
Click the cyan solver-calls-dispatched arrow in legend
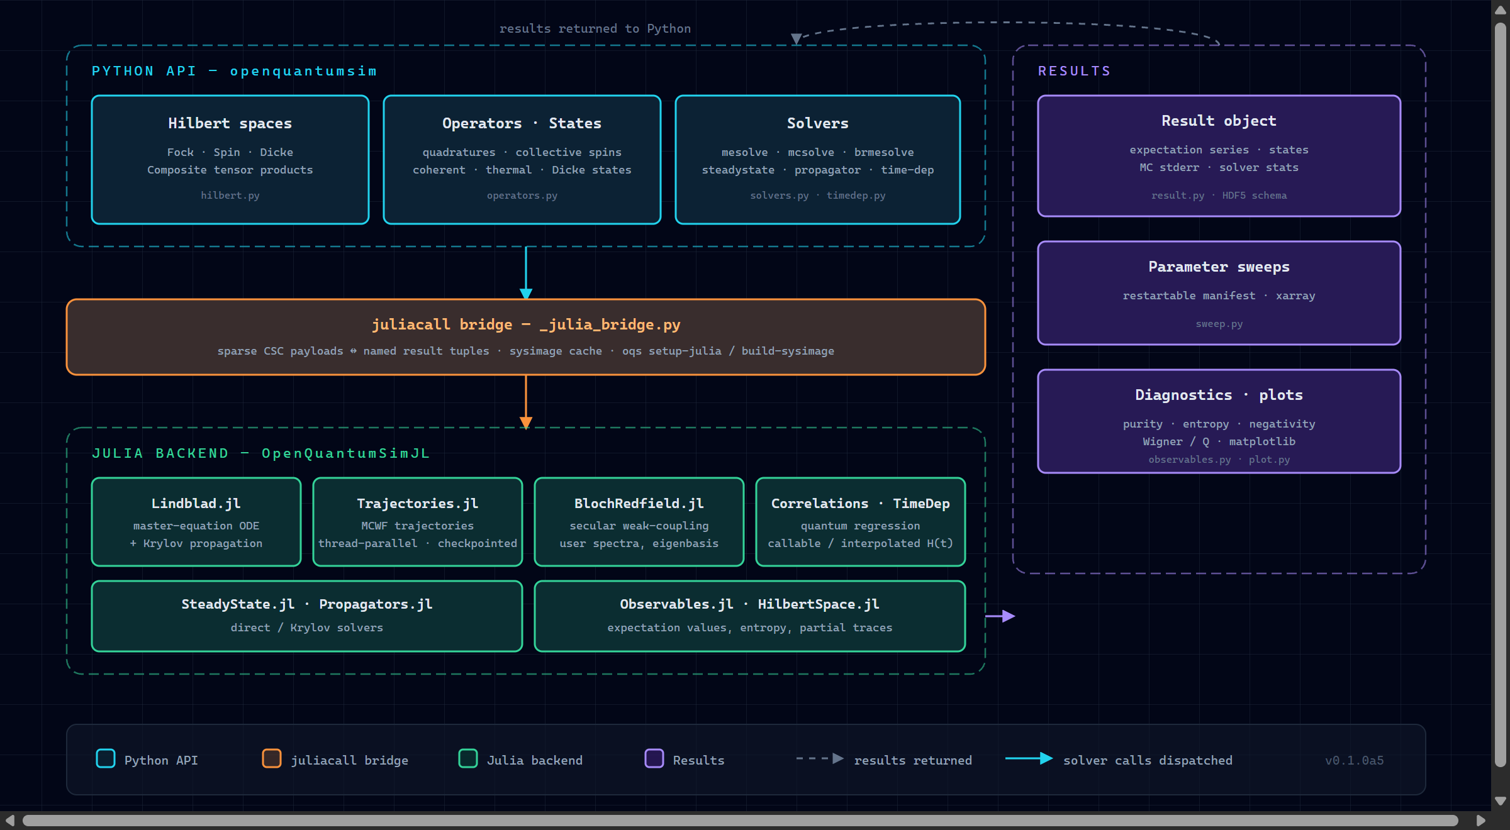click(1029, 758)
